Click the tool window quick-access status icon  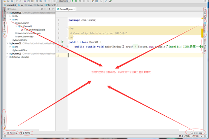tap(5, 136)
